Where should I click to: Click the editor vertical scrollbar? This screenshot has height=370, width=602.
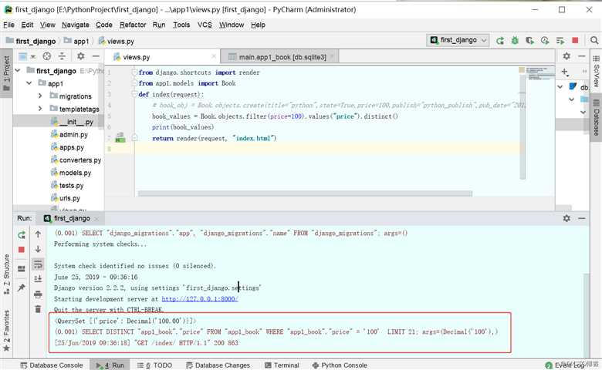coord(523,126)
